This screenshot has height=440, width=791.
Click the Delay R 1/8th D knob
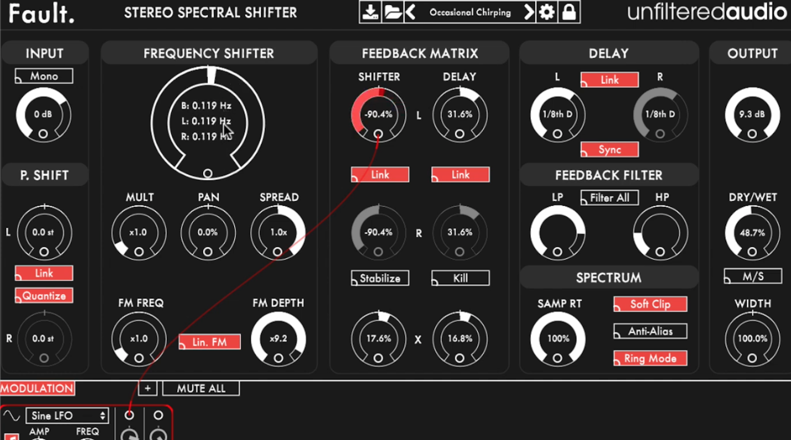pos(660,115)
